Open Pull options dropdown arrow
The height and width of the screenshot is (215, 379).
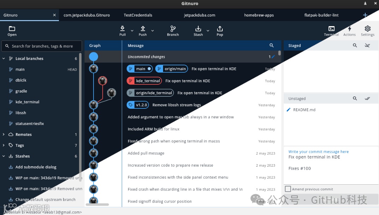pyautogui.click(x=132, y=31)
